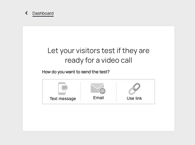
Task: Open the Dashboard link
Action: [x=43, y=13]
